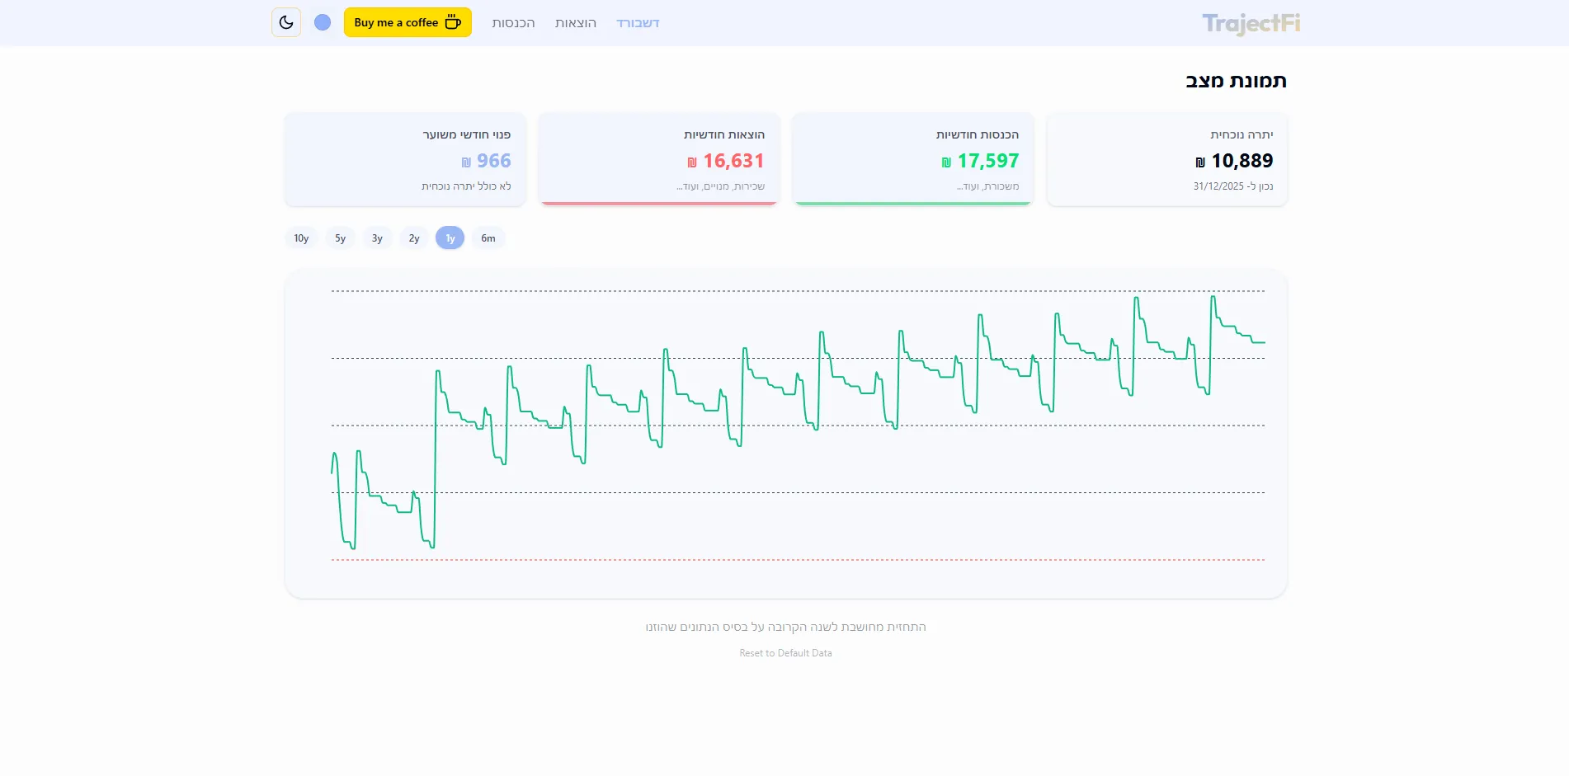Select the 3y time range
This screenshot has width=1569, height=776.
377,238
